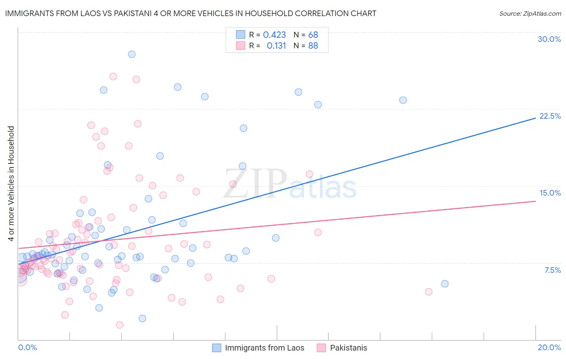Click the 22.5% y-axis label
566x359 pixels.
550,116
